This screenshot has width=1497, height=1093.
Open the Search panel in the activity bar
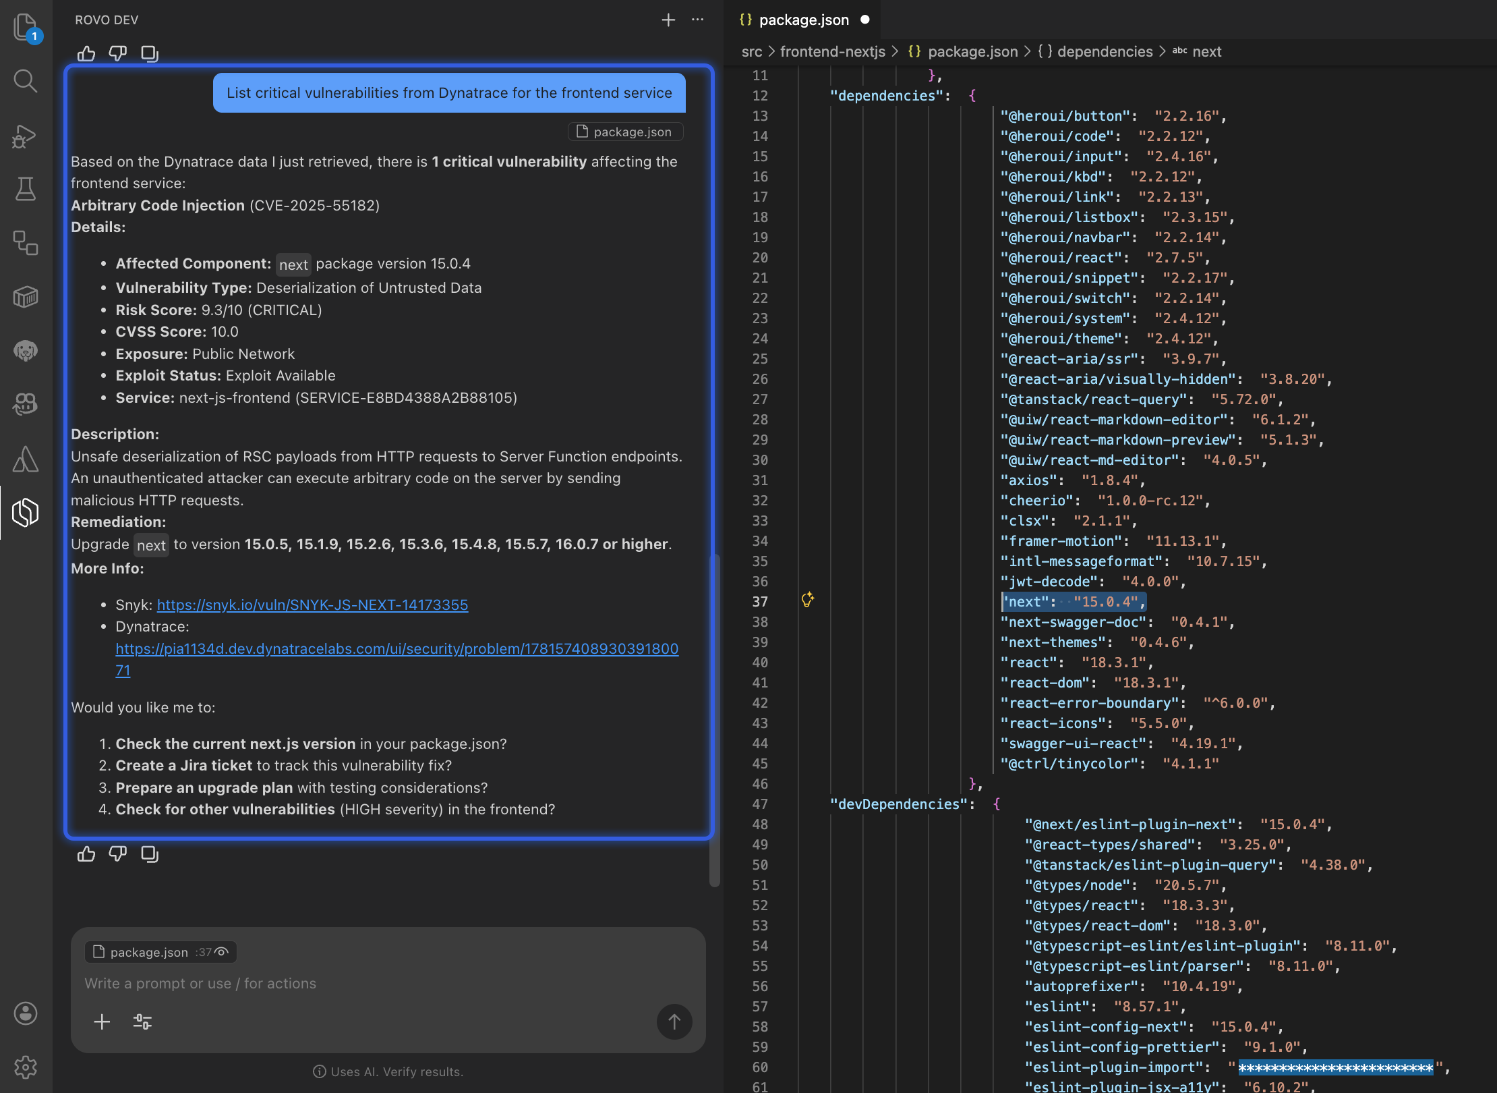pyautogui.click(x=25, y=81)
